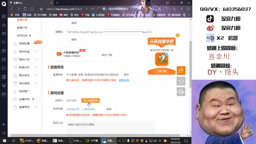This screenshot has height=144, width=256.
Task: Click 前往下载 for 斗鱼直播伴侣
Action: (107, 55)
